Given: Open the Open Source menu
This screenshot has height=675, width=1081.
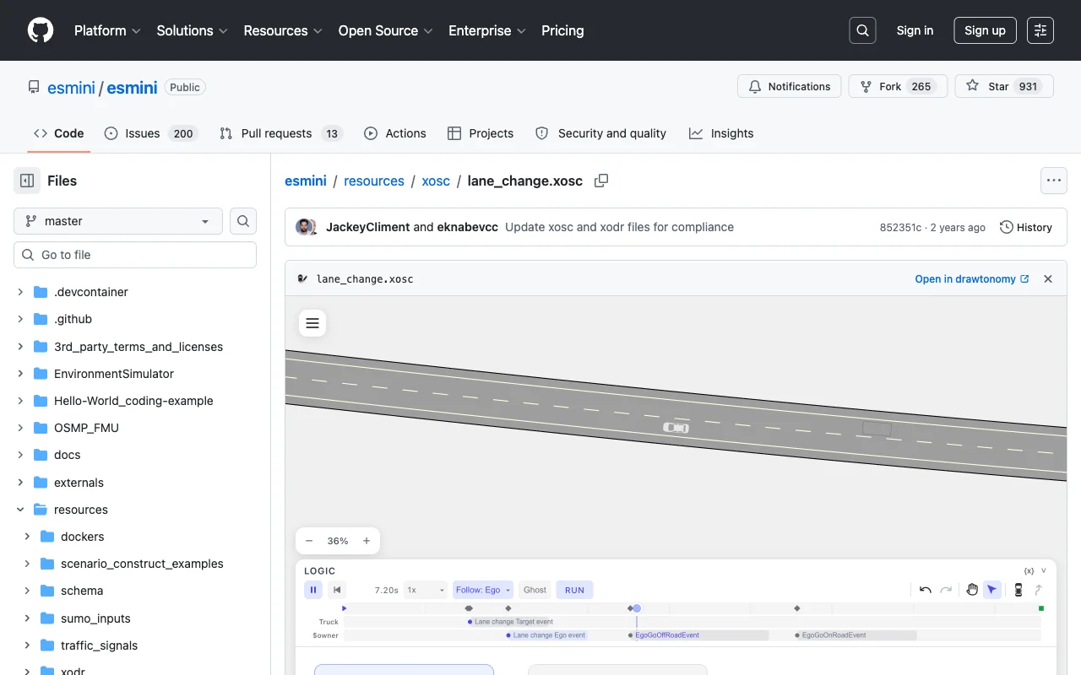Looking at the screenshot, I should [x=386, y=30].
